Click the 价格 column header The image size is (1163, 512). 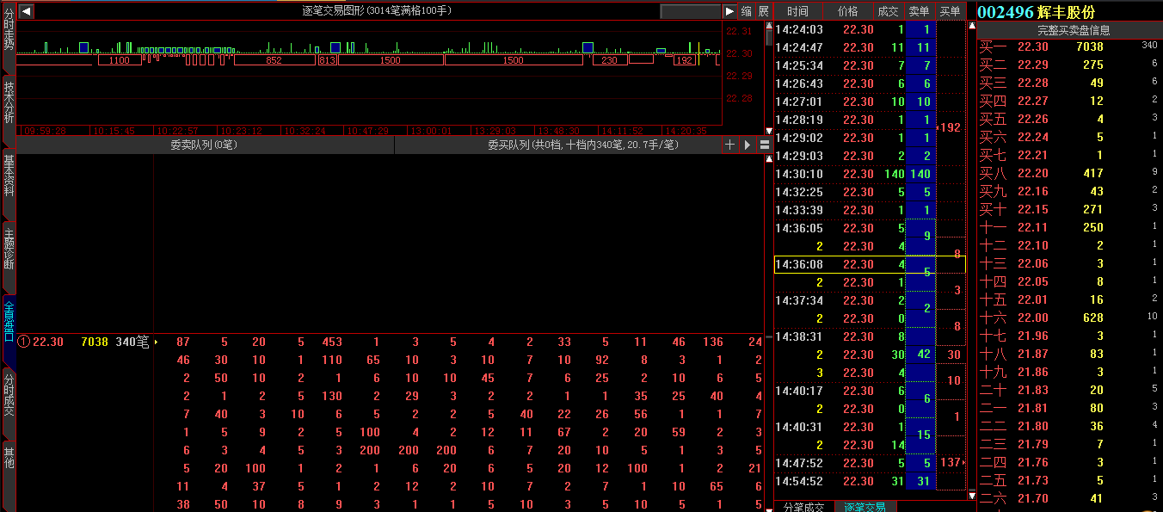(847, 11)
